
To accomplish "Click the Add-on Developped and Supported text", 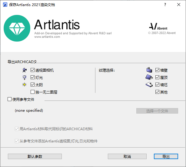I will 73,33.
